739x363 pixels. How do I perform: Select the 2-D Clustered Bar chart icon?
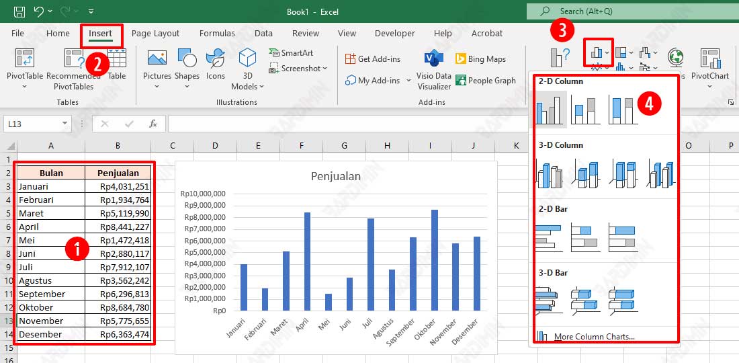(x=550, y=237)
